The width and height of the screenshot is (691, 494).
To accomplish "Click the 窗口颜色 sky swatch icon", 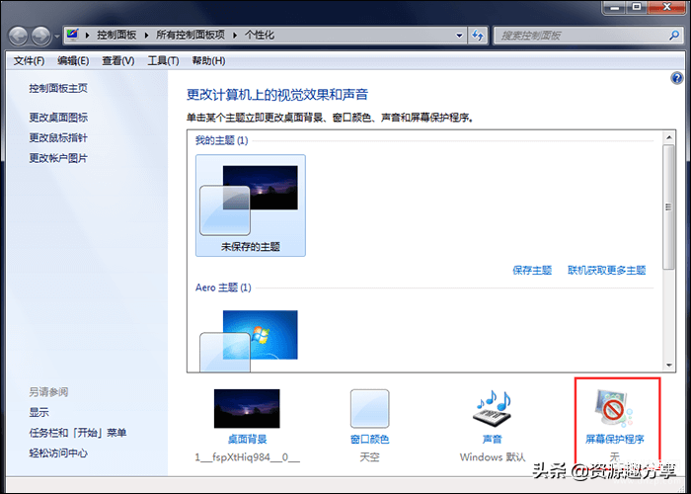I will point(370,408).
